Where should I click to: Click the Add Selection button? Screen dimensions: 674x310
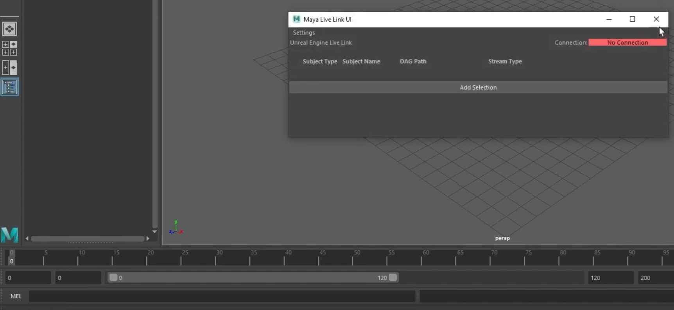478,87
